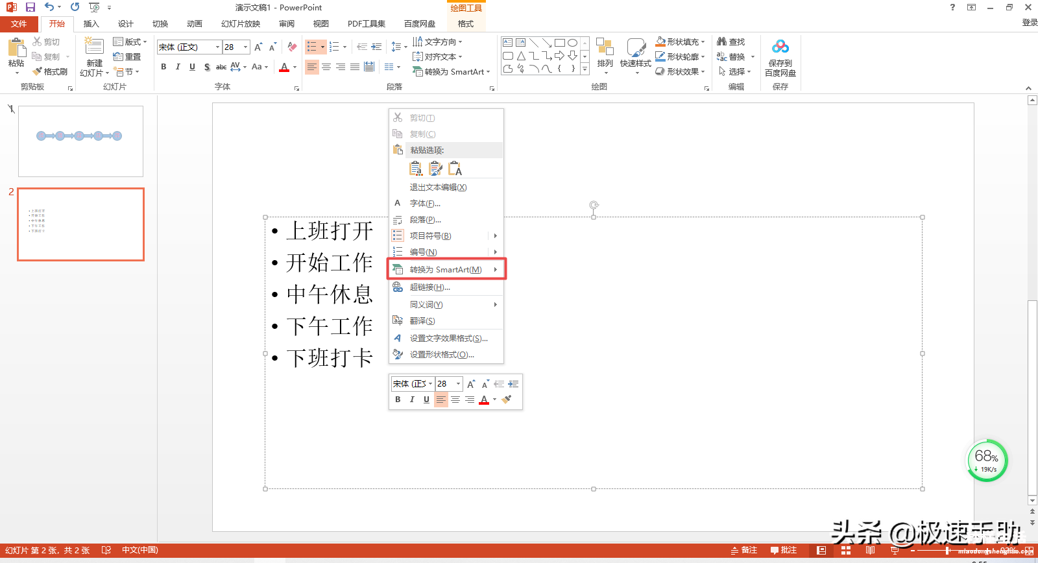Click the Decrease Indent icon in ribbon
Image resolution: width=1038 pixels, height=563 pixels.
coord(362,47)
